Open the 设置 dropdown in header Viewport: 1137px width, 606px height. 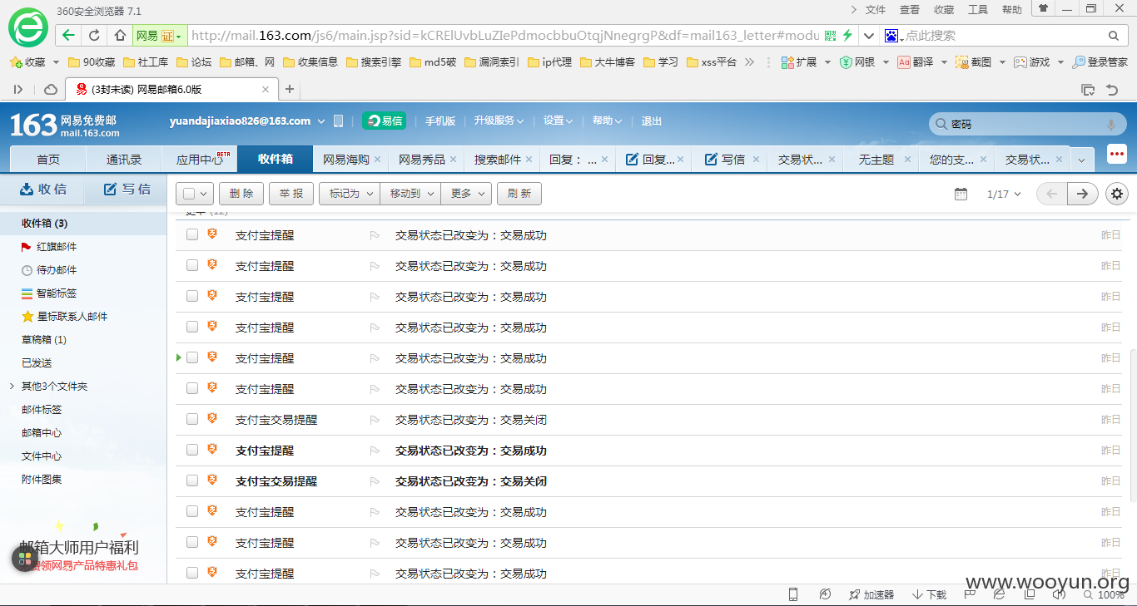(558, 121)
